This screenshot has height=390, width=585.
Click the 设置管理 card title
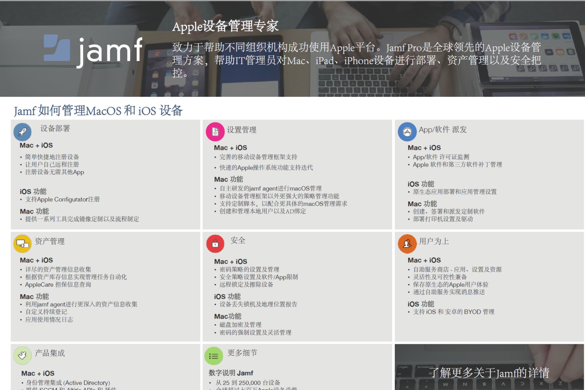[x=242, y=130]
